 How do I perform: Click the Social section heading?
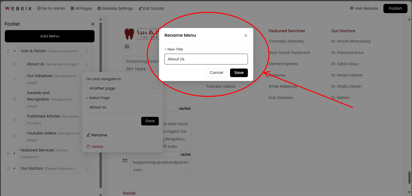pyautogui.click(x=129, y=193)
